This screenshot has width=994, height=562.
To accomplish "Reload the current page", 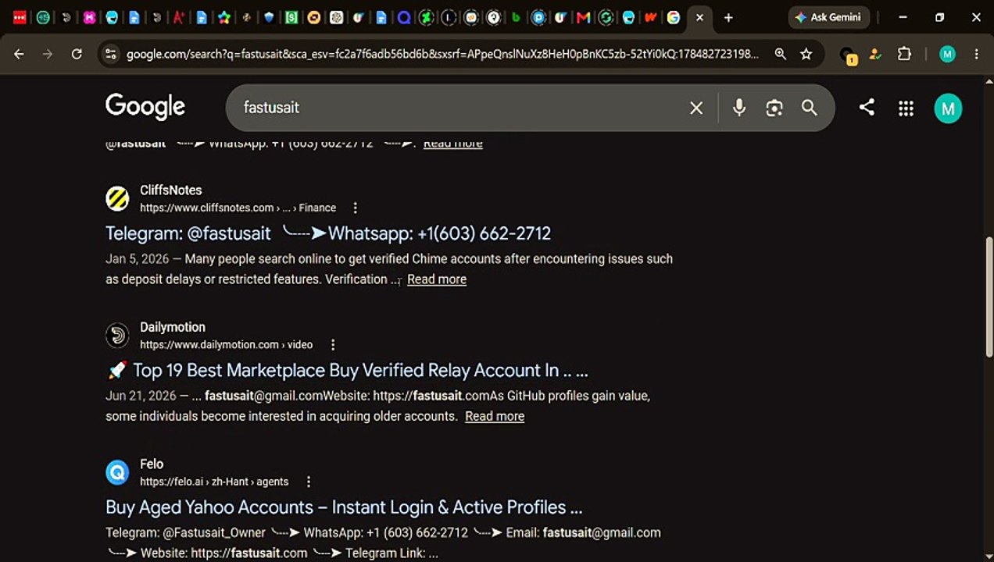I will (x=77, y=54).
